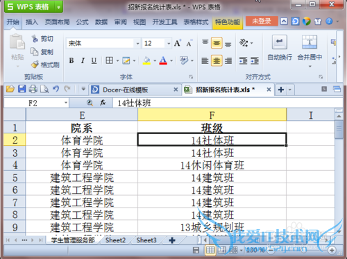The image size is (347, 259).
Task: Click the Wrap Text (自动换行) button
Action: [280, 49]
